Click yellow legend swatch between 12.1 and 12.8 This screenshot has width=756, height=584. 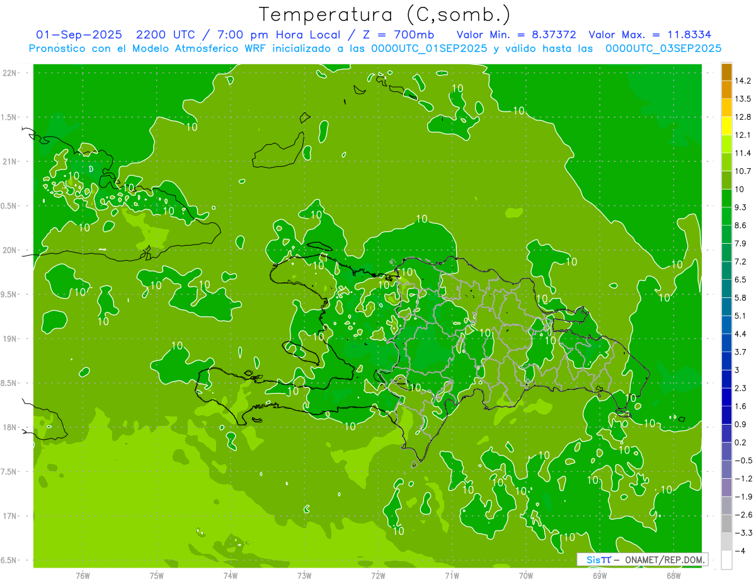click(726, 126)
